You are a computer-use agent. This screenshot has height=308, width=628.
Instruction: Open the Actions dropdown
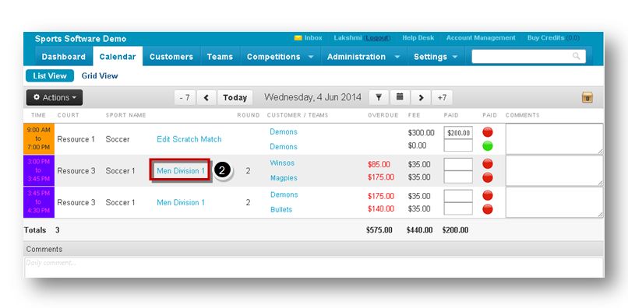coord(55,97)
